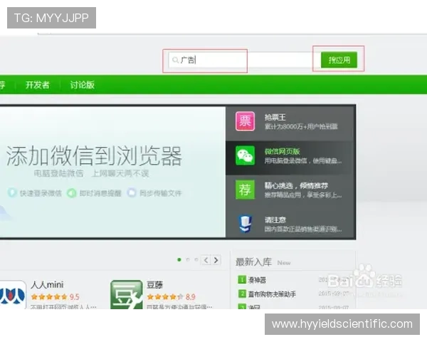Select the green 荐 recommendation icon
The image size is (427, 342).
pyautogui.click(x=245, y=190)
